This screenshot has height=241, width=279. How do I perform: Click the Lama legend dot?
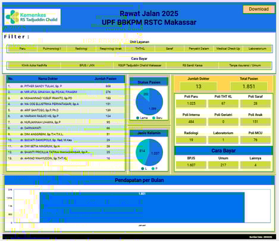[137, 118]
